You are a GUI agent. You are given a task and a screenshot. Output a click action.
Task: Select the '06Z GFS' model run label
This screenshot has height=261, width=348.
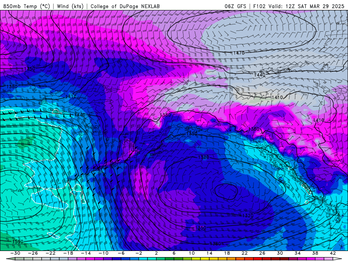235,6
